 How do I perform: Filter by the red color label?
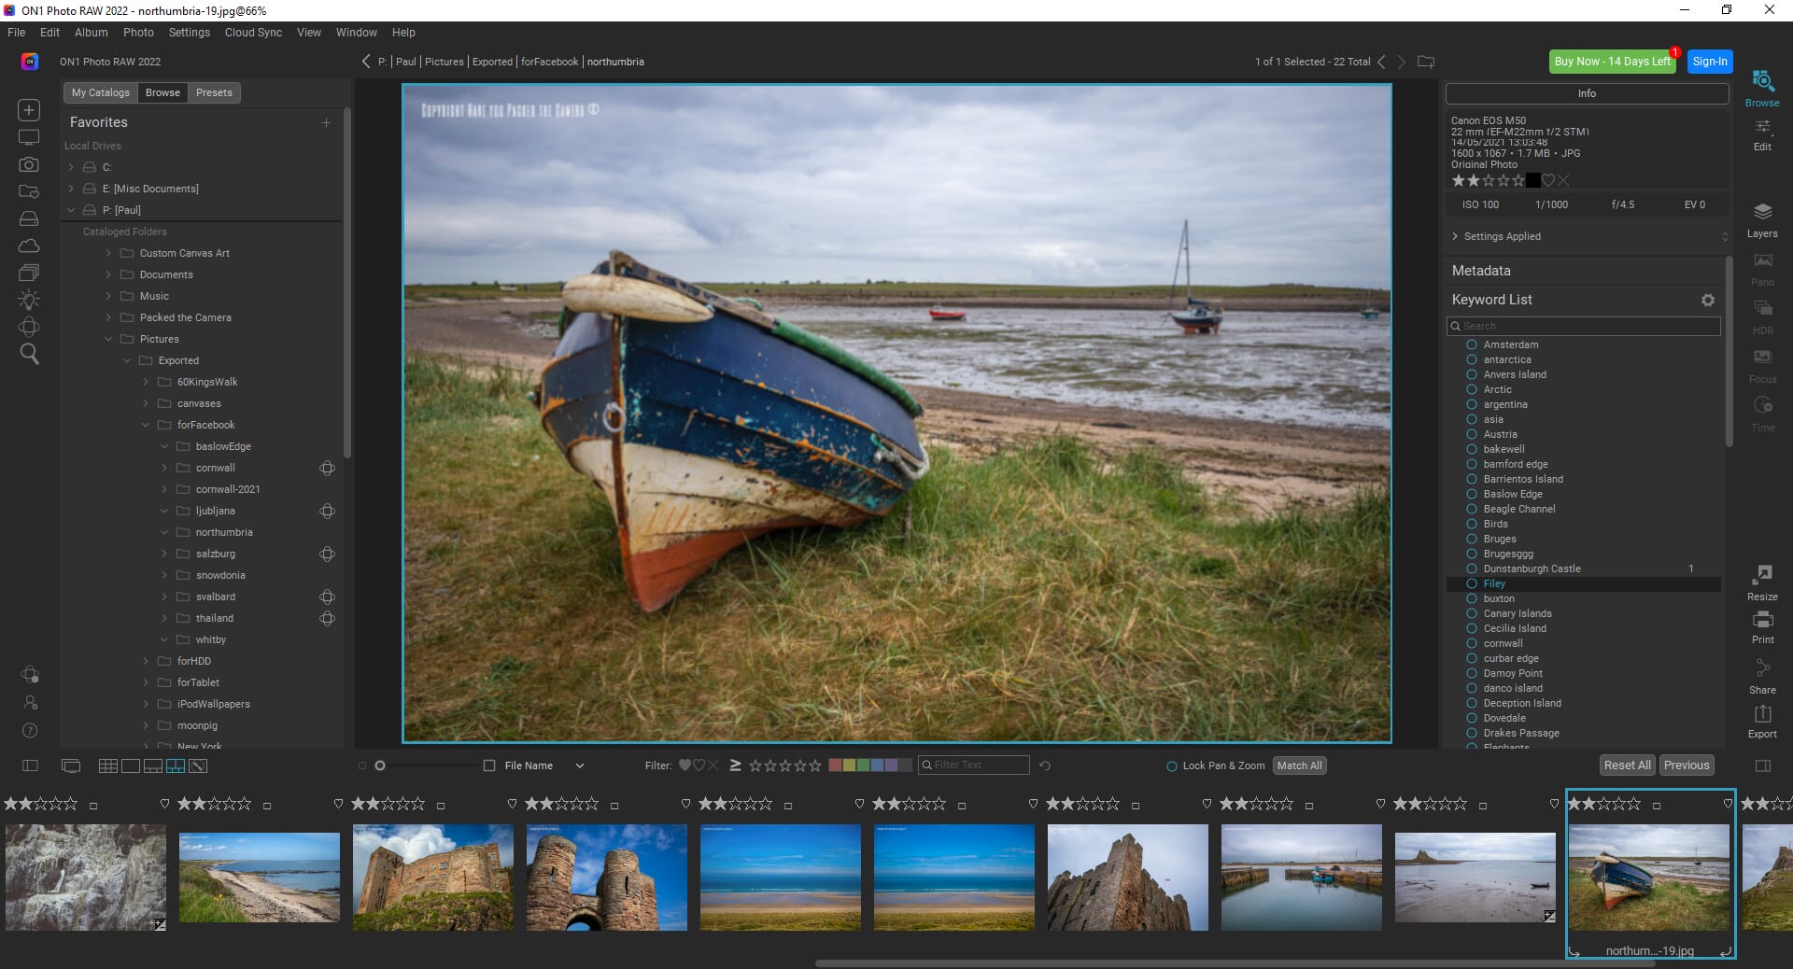coord(836,765)
